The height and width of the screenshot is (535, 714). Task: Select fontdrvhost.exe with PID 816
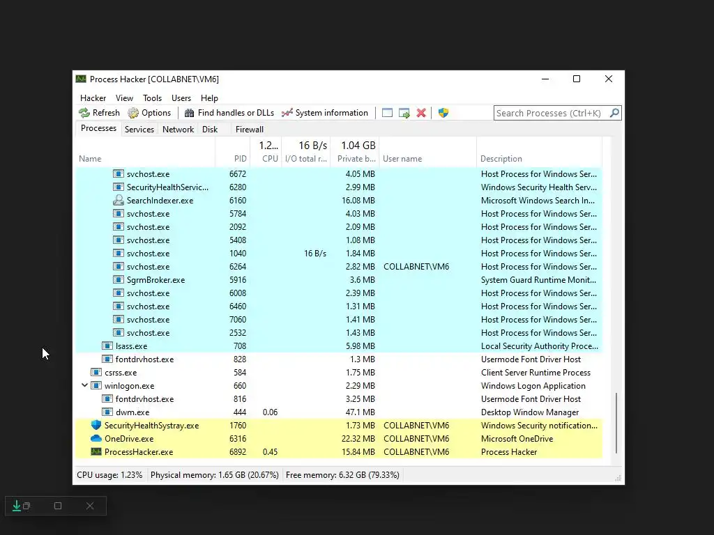pos(339,399)
